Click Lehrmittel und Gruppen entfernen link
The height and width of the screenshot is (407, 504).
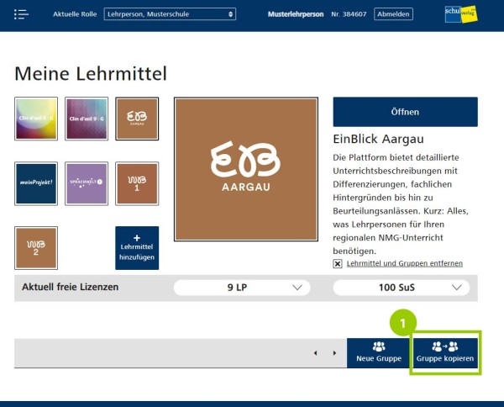point(405,263)
